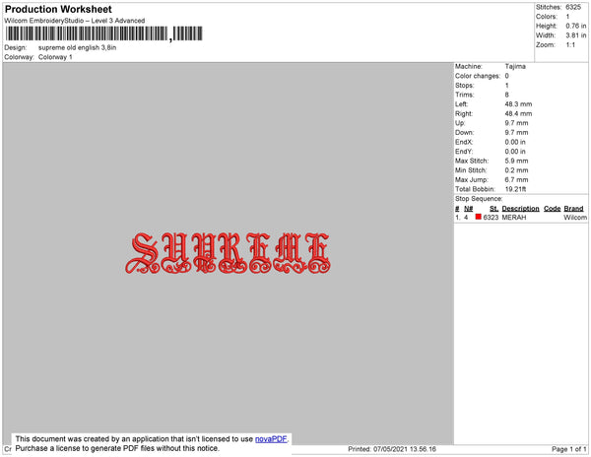This screenshot has width=591, height=457.
Task: Click the 'Code' column header
Action: (553, 209)
